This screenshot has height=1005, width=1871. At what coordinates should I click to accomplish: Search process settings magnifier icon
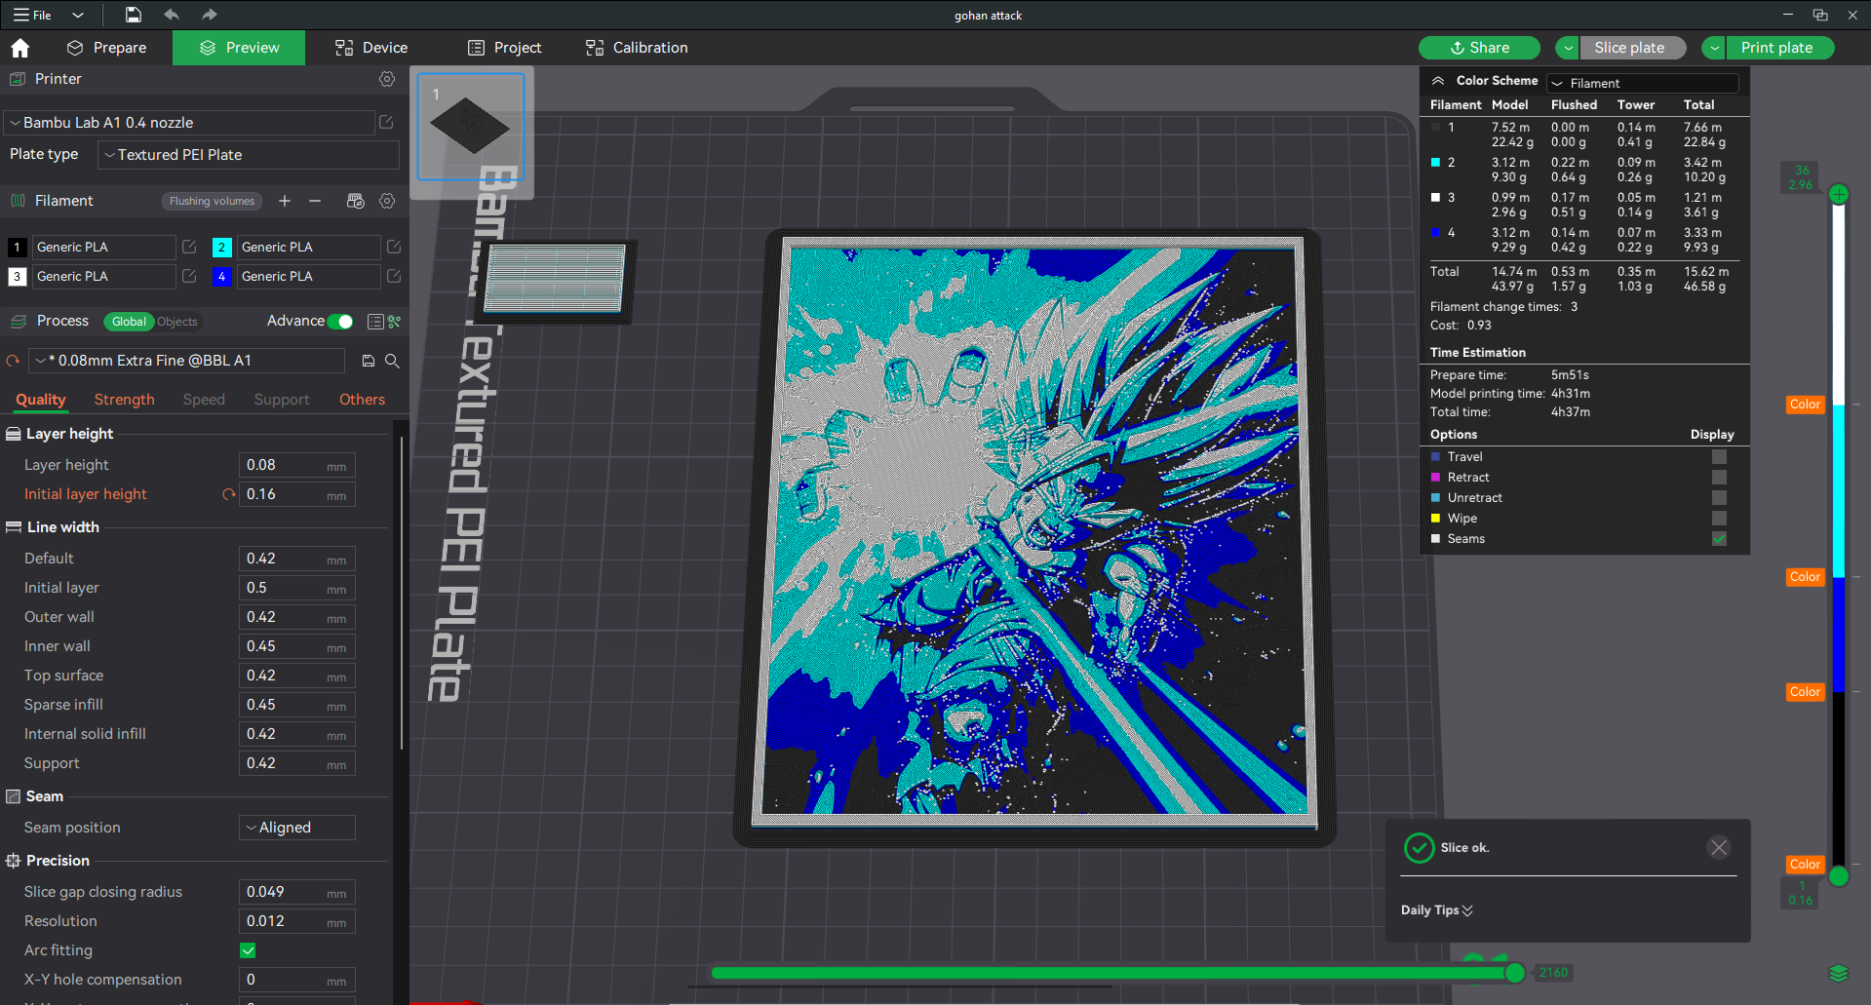click(392, 361)
